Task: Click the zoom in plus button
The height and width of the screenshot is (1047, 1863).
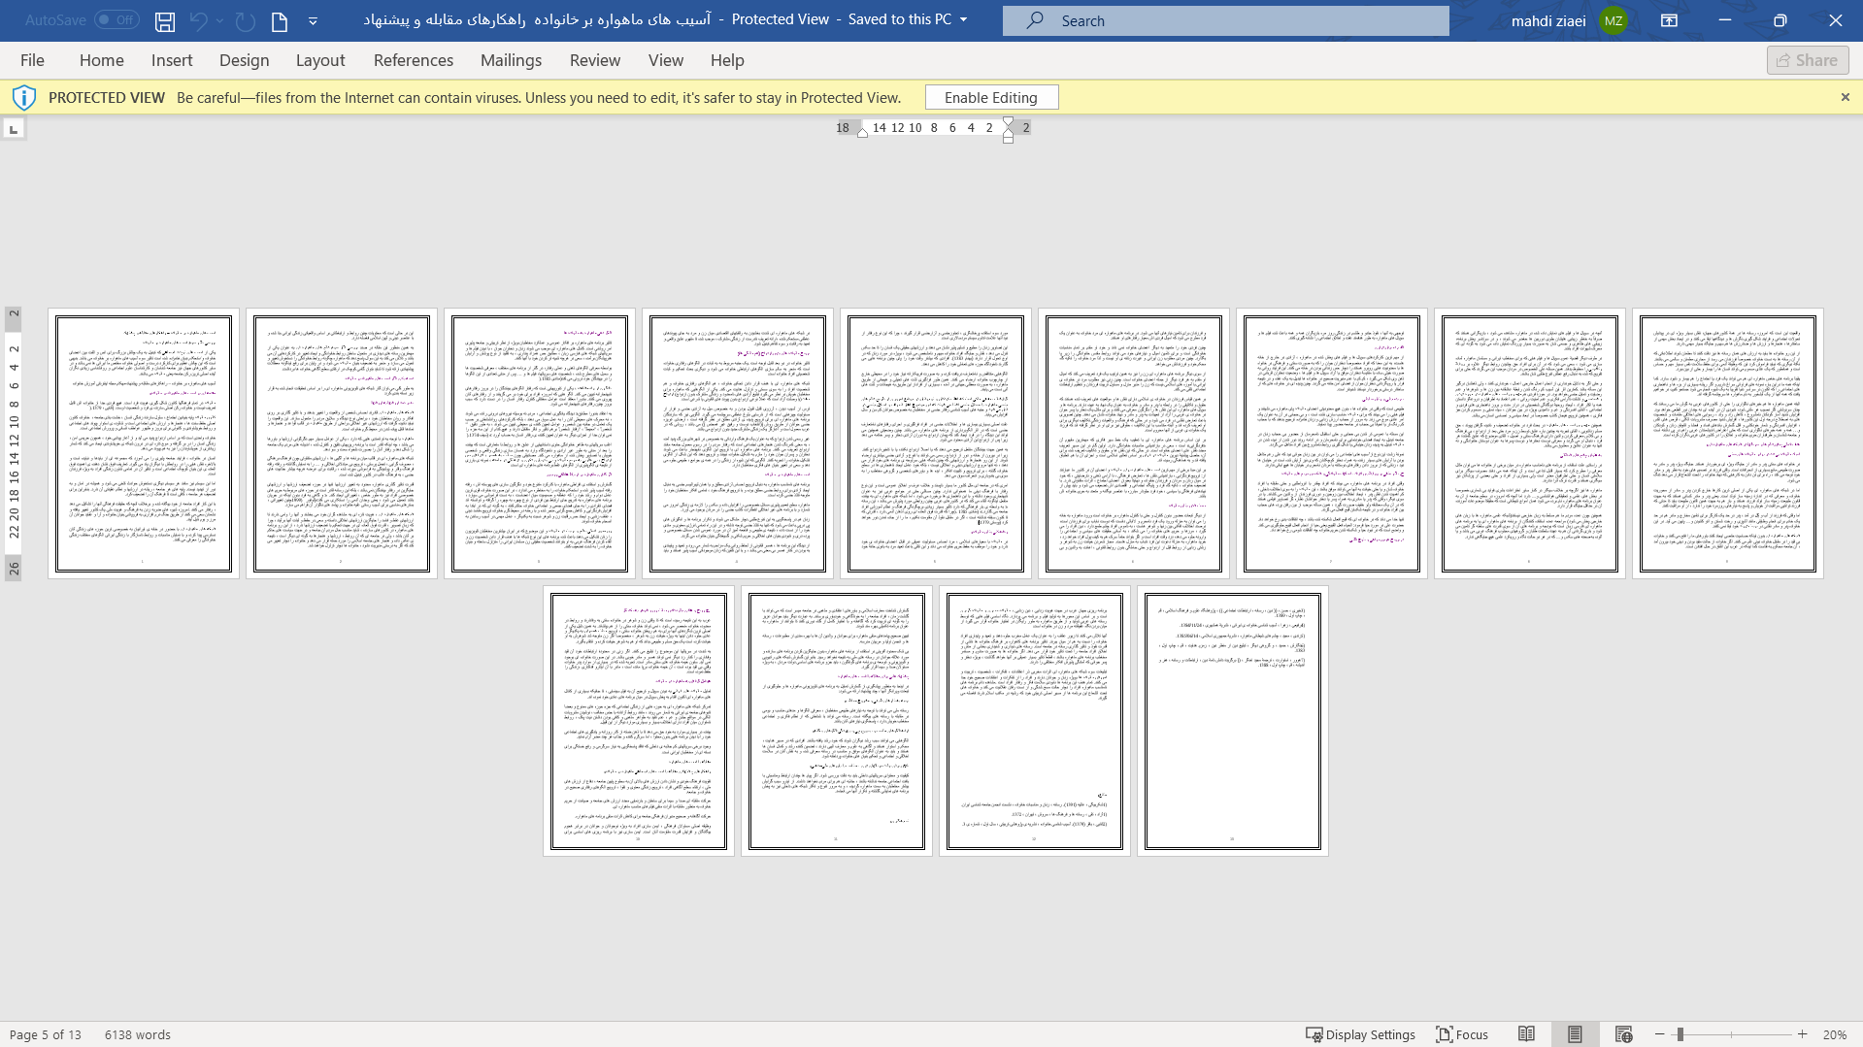Action: 1803,1034
